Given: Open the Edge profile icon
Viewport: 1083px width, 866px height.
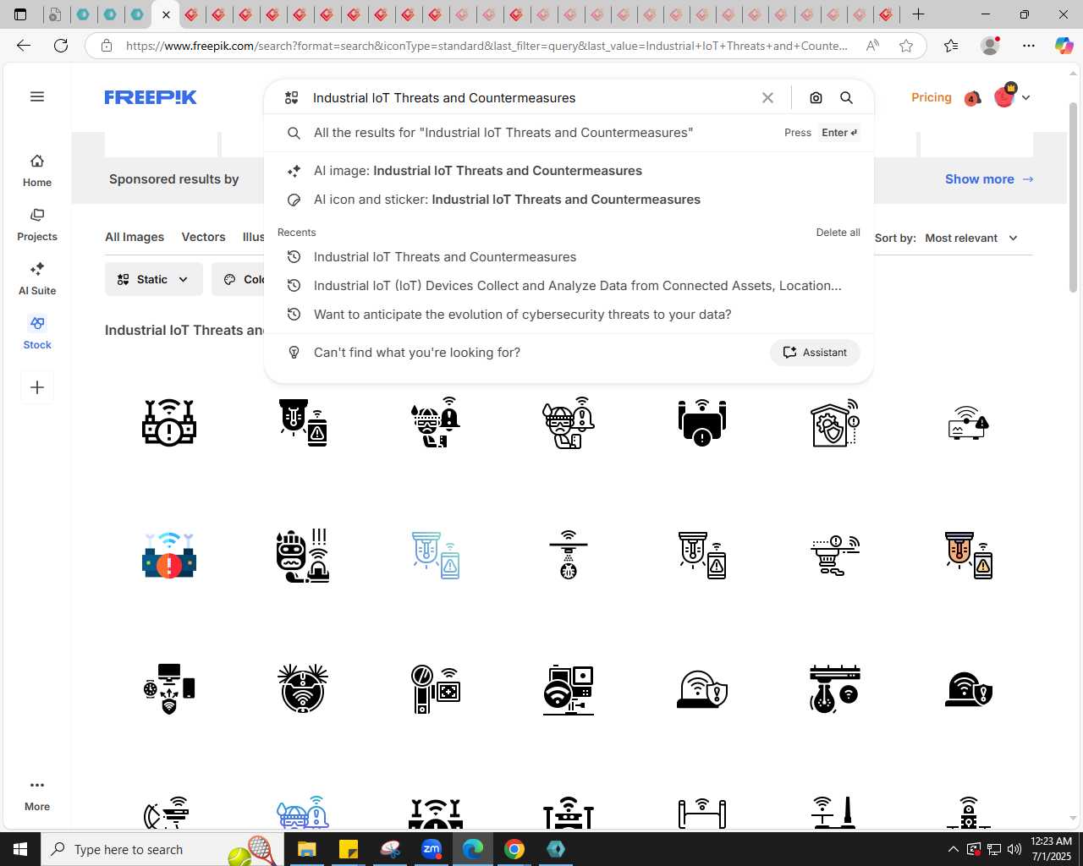Looking at the screenshot, I should (x=990, y=46).
